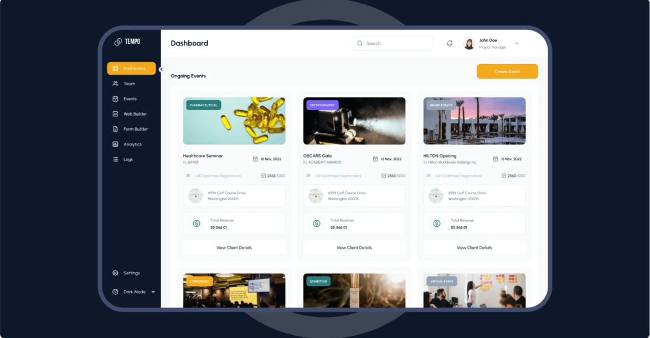650x338 pixels.
Task: Click the Entertainment category tag
Action: coord(323,105)
